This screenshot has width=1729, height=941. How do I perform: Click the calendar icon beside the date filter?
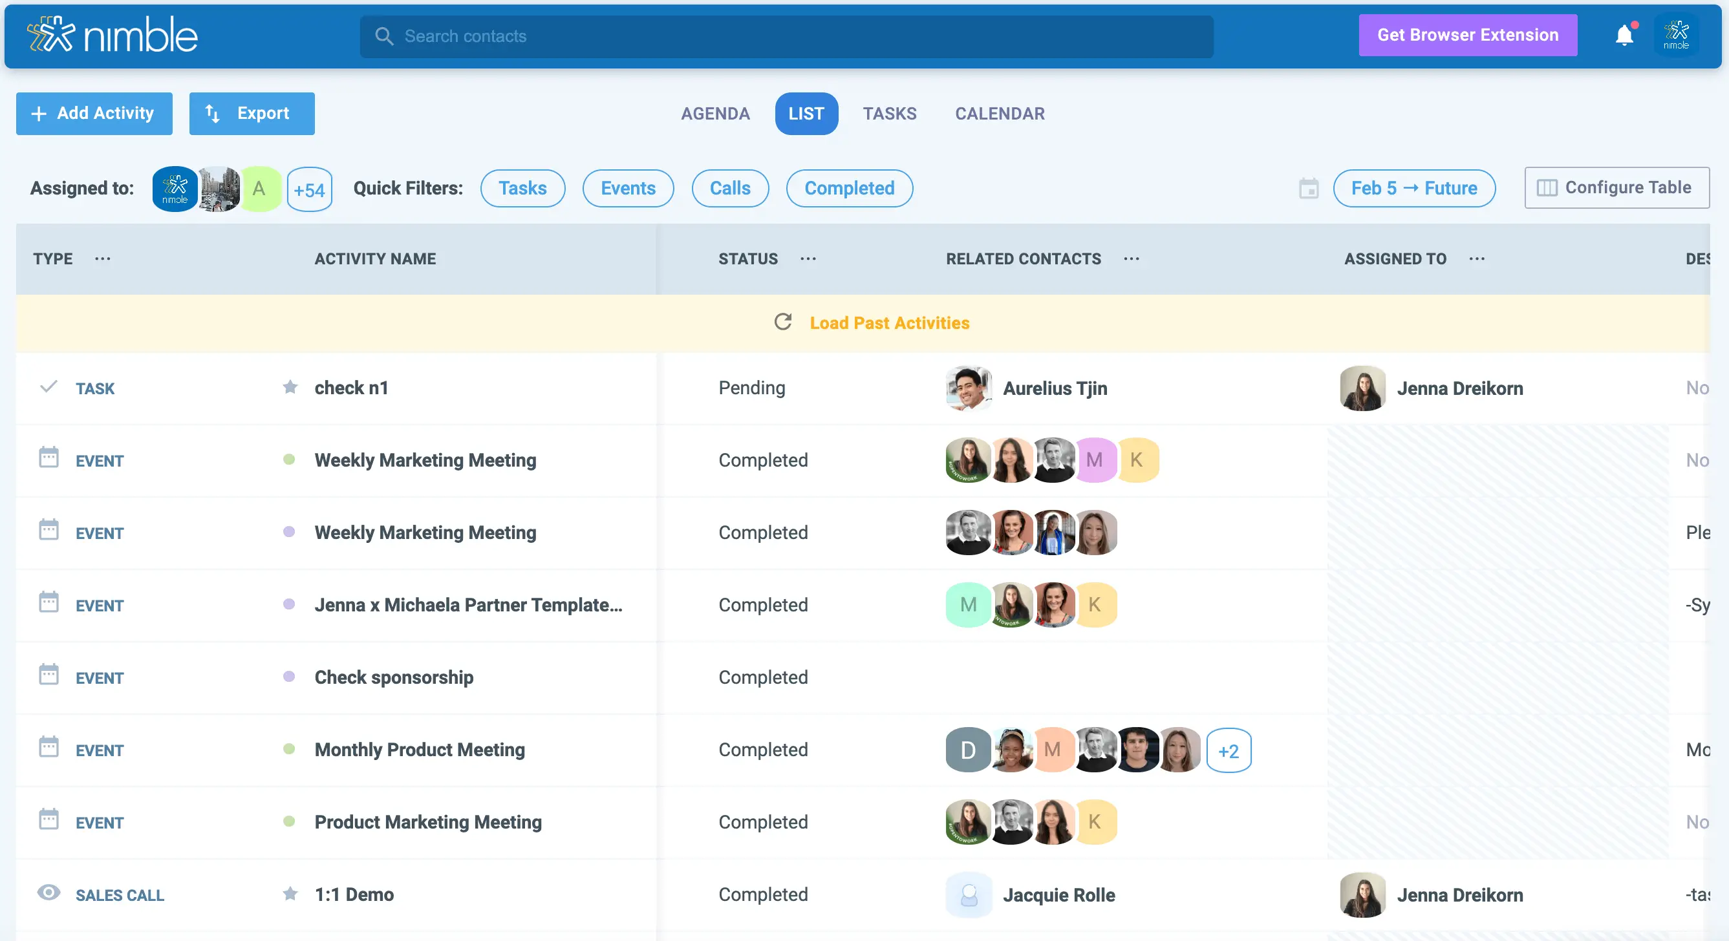click(1309, 189)
